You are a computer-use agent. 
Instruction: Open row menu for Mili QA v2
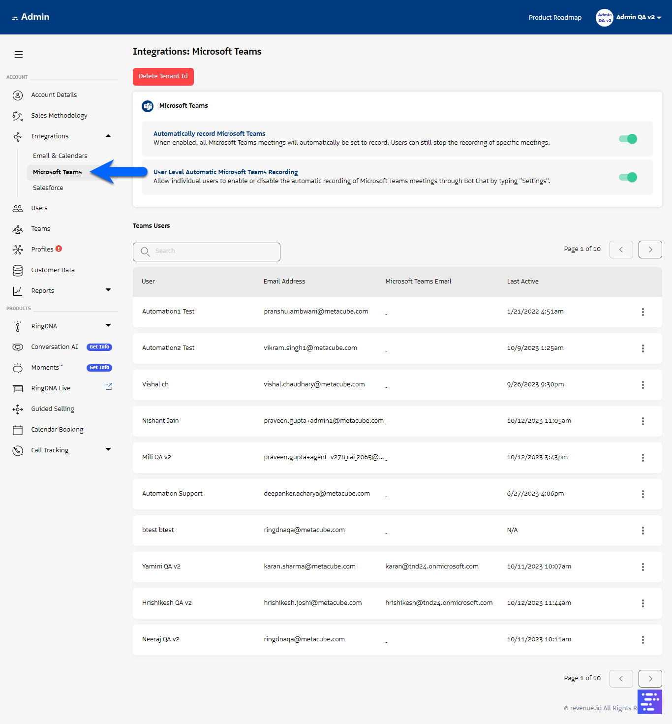(x=643, y=458)
